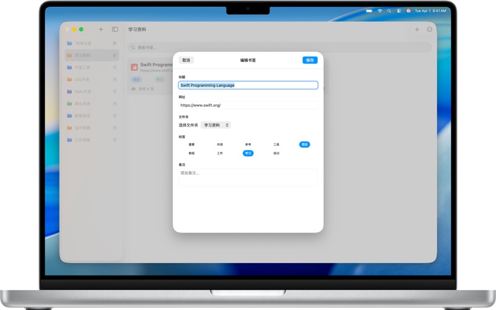Toggle the 重要 tag
Image resolution: width=496 pixels, height=310 pixels.
tap(192, 144)
